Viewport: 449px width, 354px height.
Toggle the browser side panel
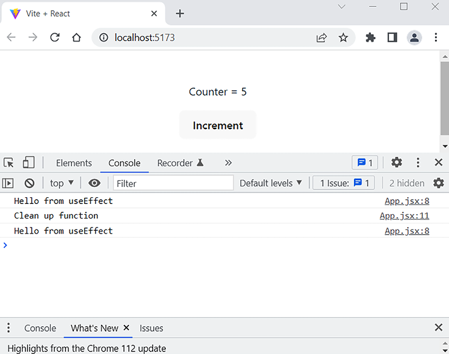[x=392, y=38]
